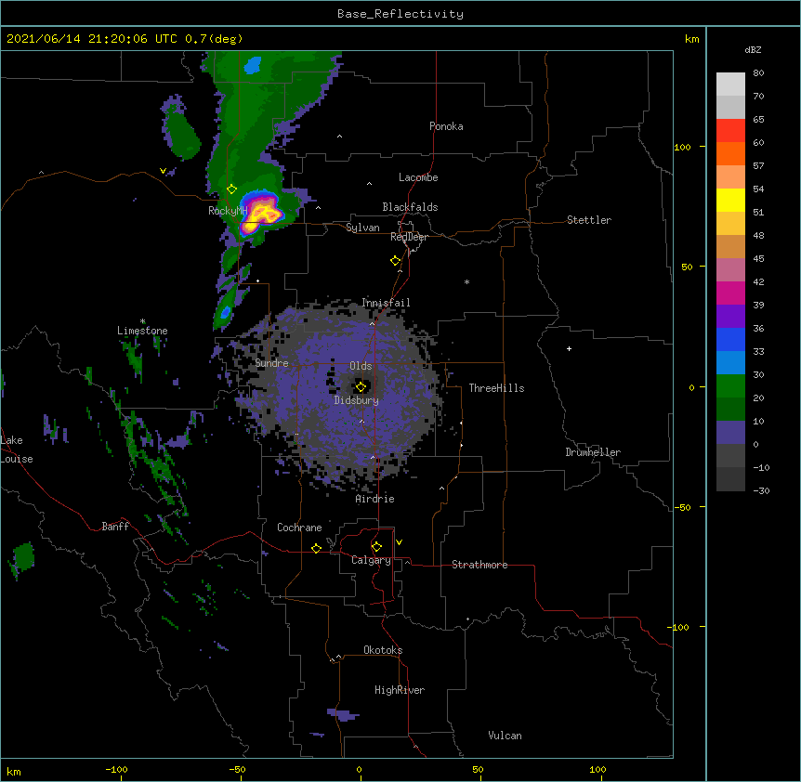
Task: Click the Base_Reflectivity title
Action: pyautogui.click(x=400, y=14)
